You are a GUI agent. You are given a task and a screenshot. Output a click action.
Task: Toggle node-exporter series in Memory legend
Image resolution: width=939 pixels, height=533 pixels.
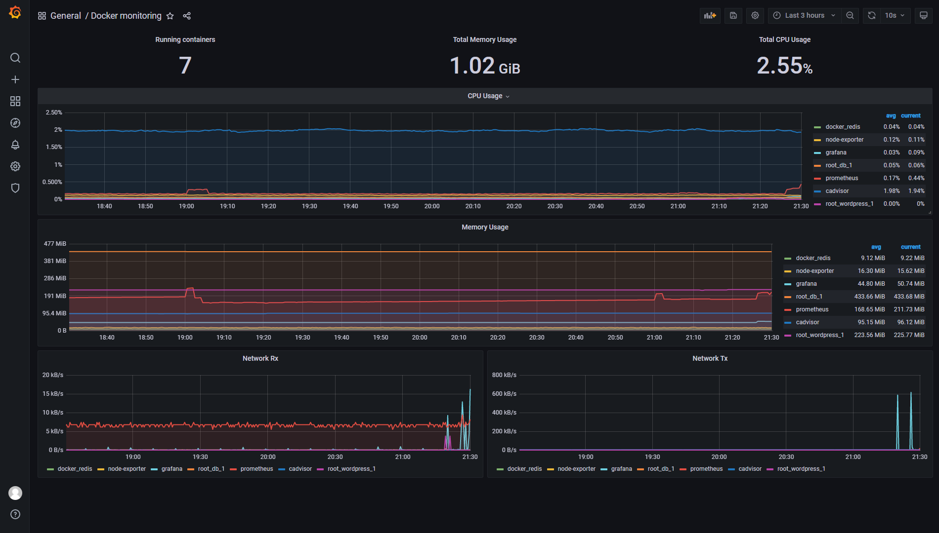[815, 271]
